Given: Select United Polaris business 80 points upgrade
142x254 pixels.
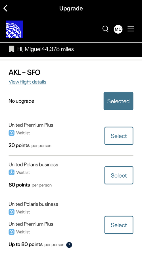Looking at the screenshot, I should (119, 175).
